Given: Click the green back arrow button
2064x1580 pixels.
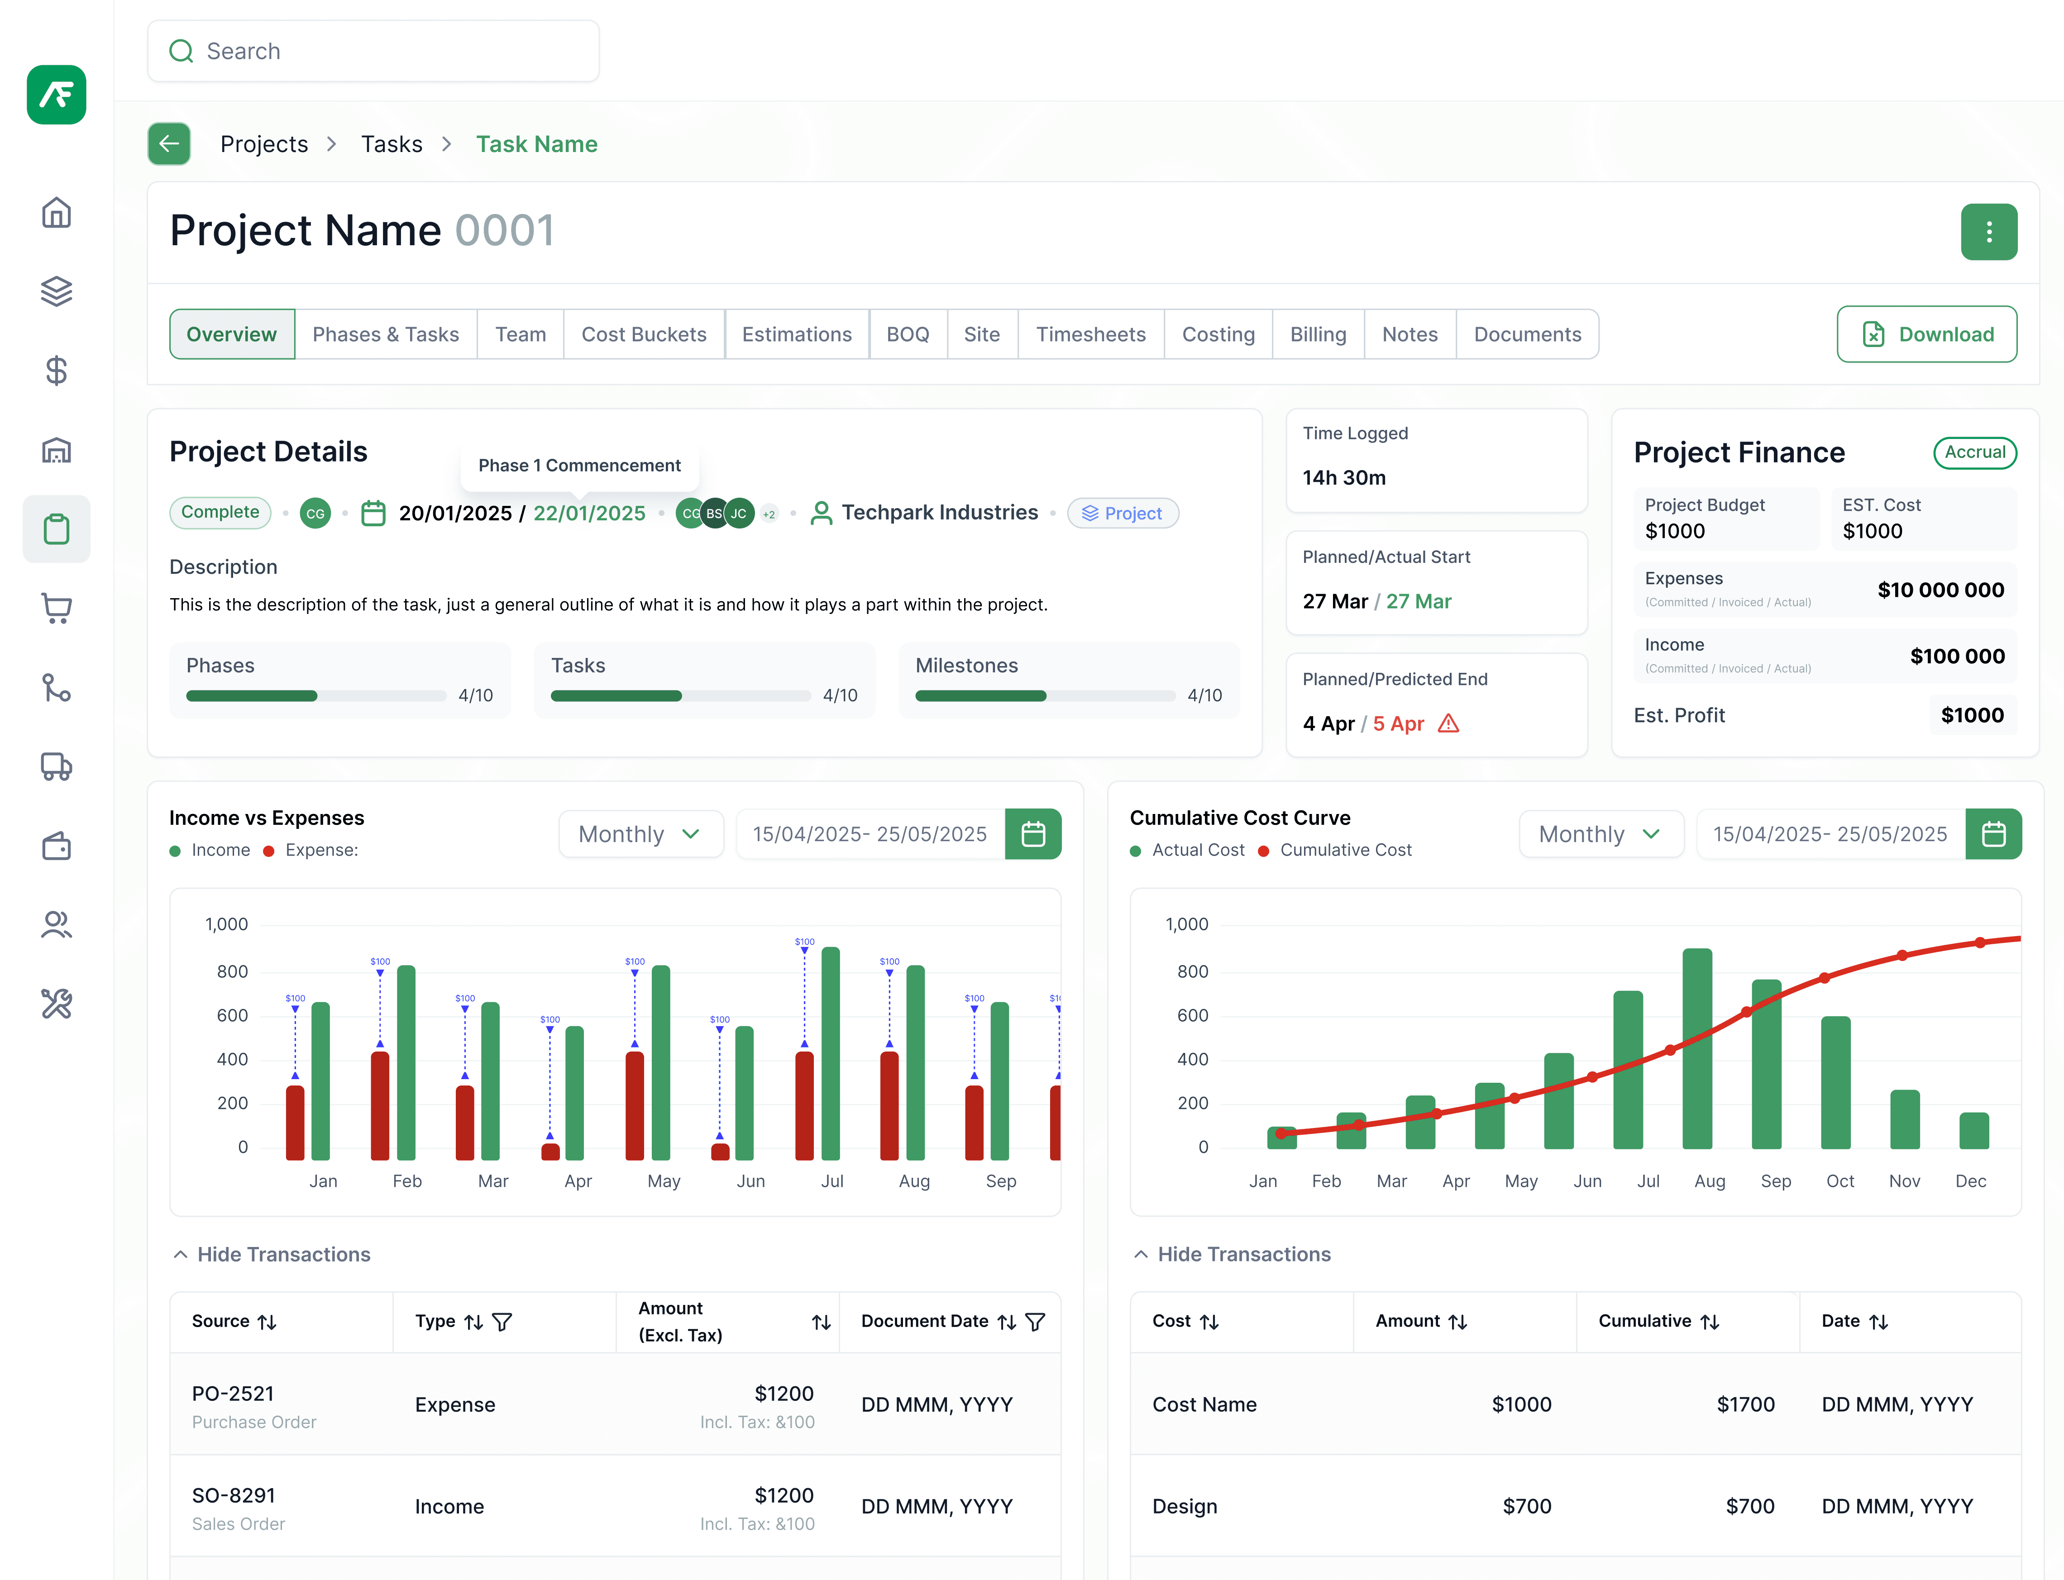Looking at the screenshot, I should click(x=169, y=144).
